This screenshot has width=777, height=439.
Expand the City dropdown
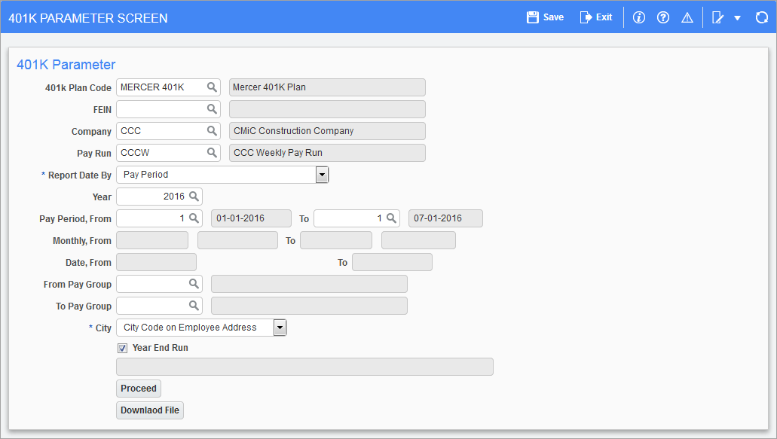coord(280,328)
